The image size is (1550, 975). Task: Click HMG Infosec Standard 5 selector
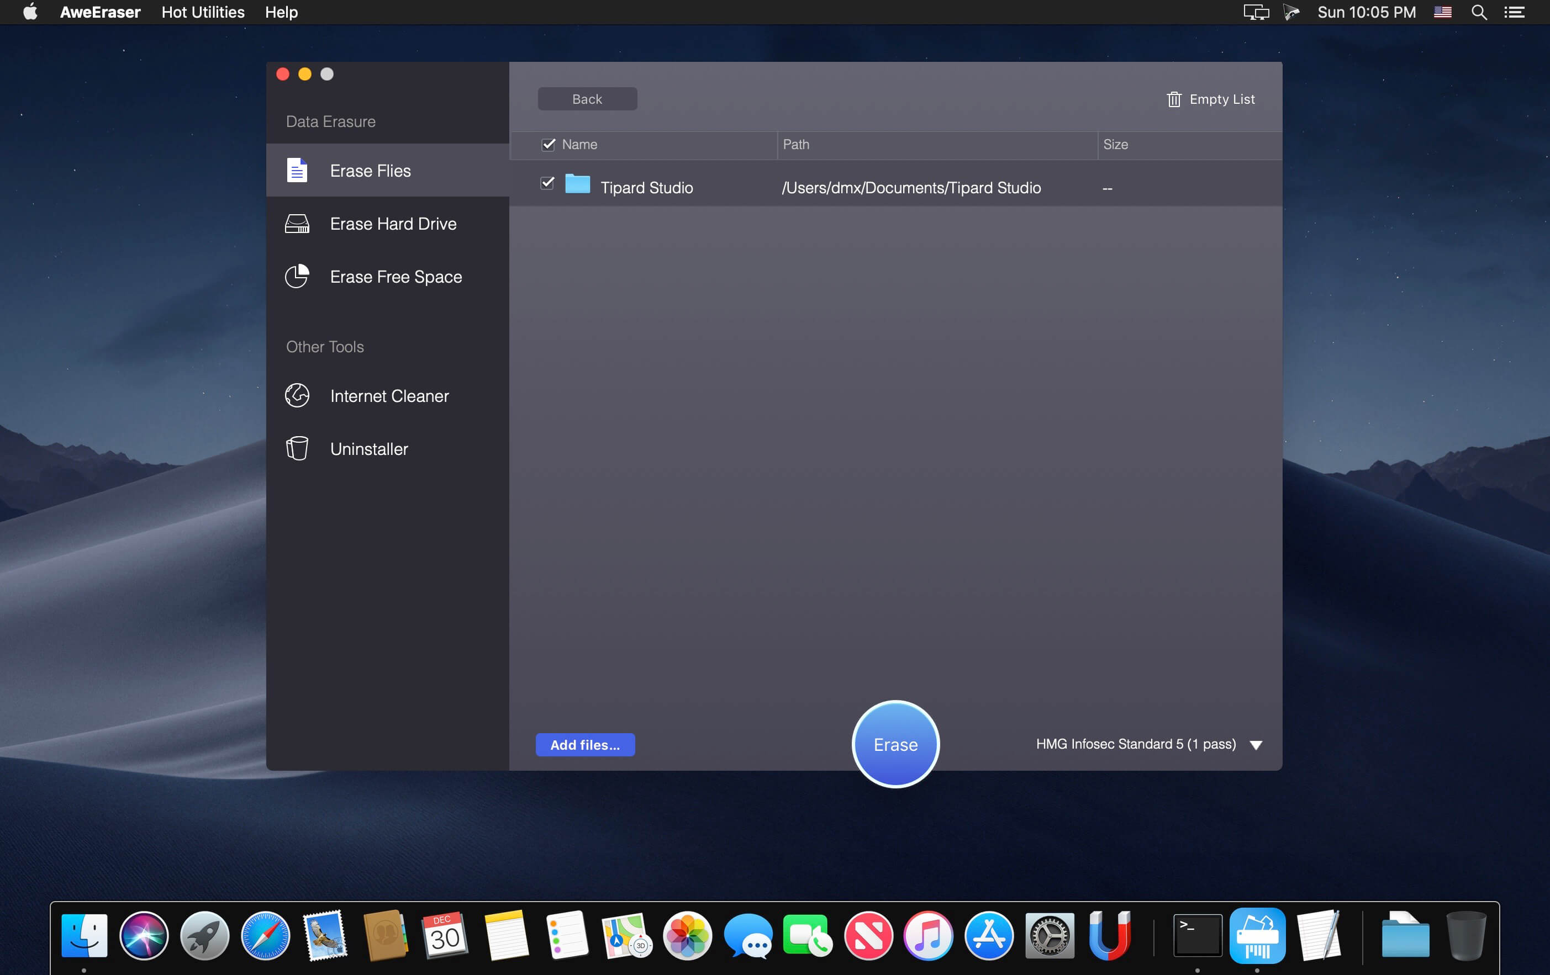tap(1136, 744)
